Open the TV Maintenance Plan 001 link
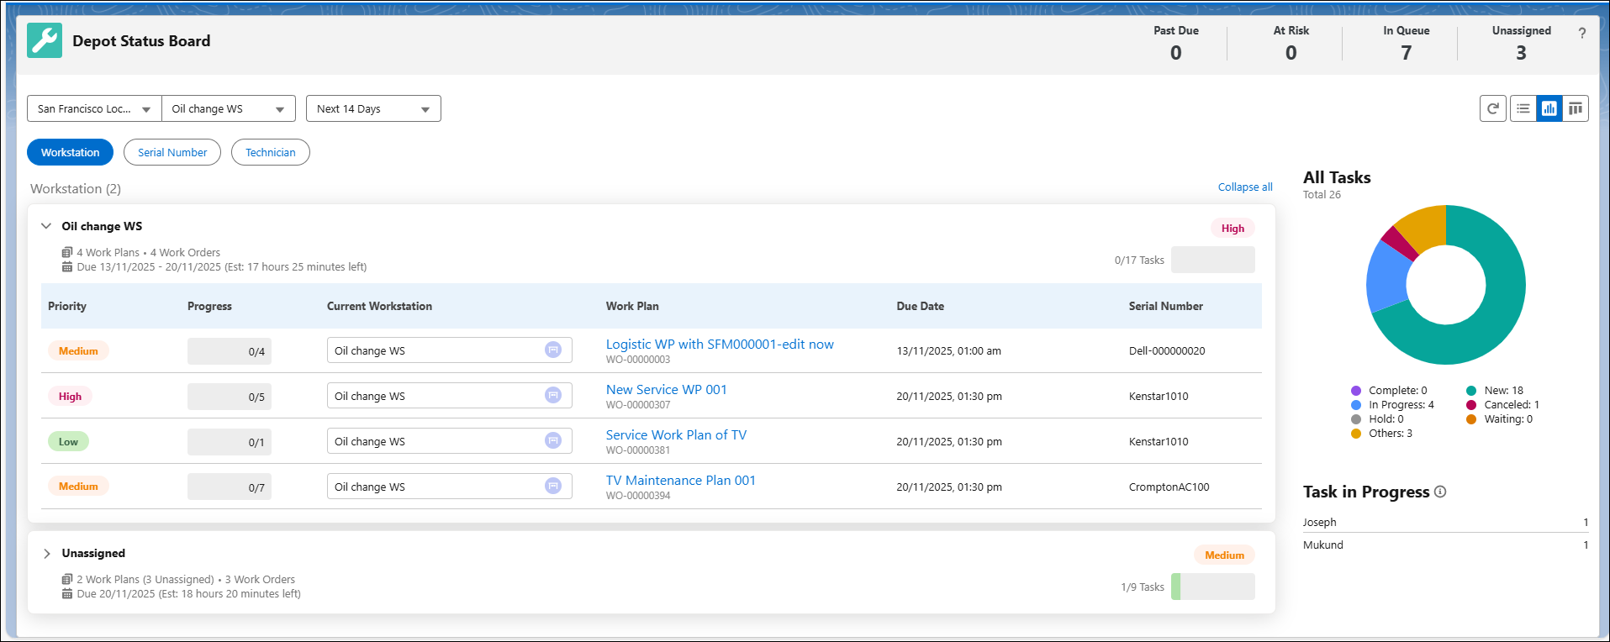This screenshot has height=642, width=1610. click(681, 481)
